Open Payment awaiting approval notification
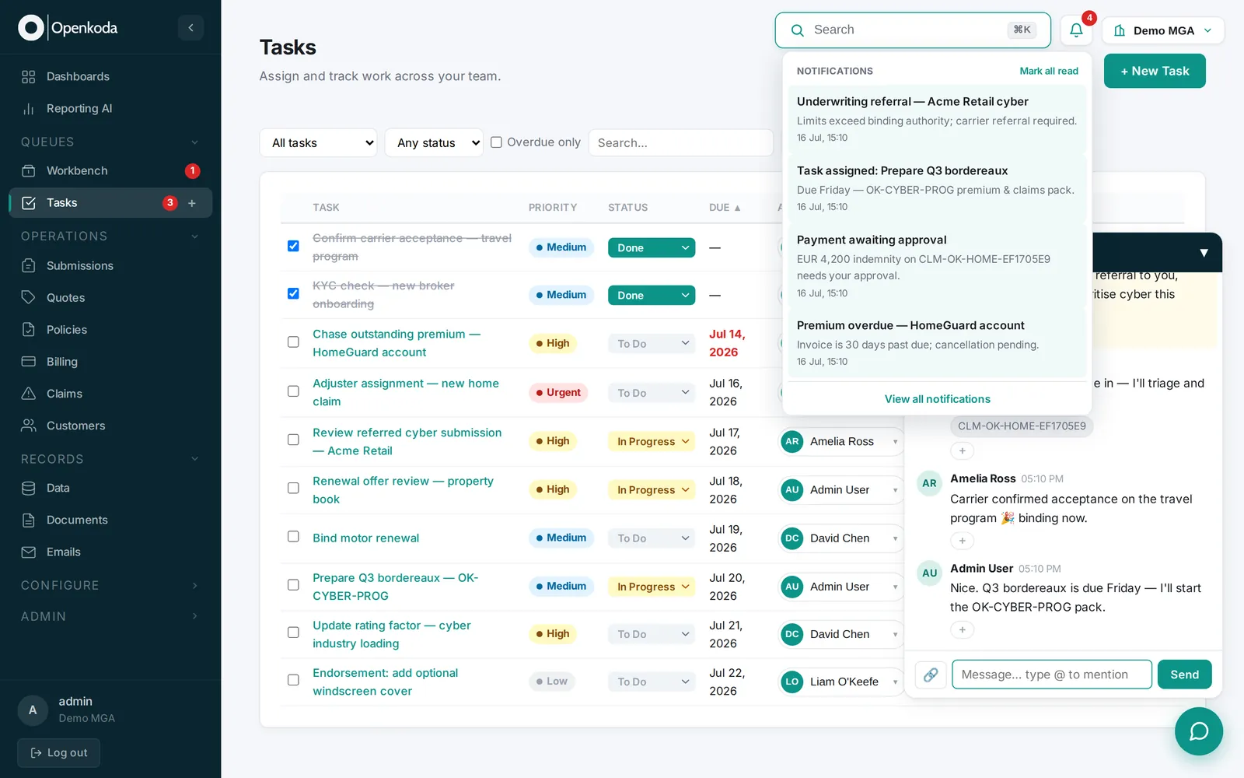 tap(937, 265)
